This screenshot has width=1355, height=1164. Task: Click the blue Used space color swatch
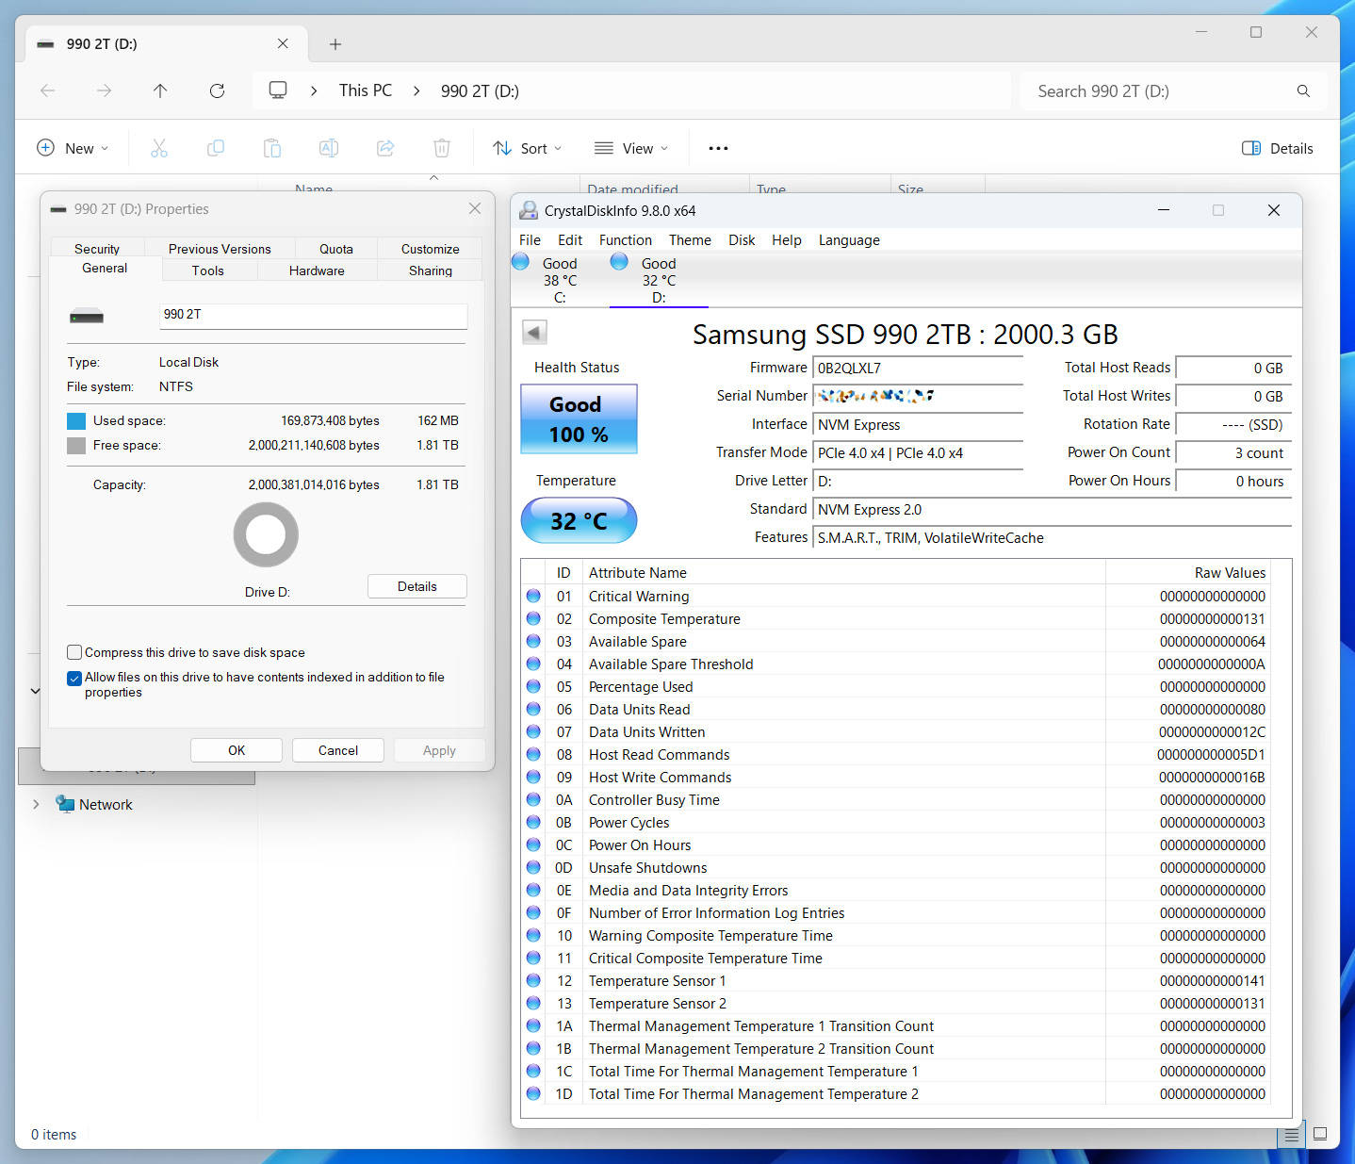point(76,421)
